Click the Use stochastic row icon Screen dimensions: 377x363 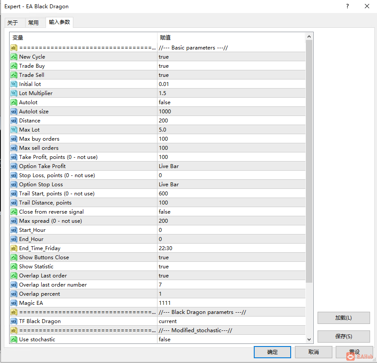click(14, 340)
